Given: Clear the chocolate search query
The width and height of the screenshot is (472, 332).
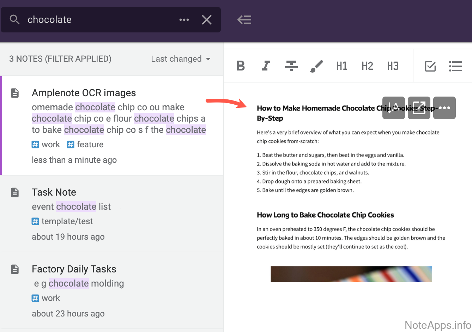Looking at the screenshot, I should 207,20.
